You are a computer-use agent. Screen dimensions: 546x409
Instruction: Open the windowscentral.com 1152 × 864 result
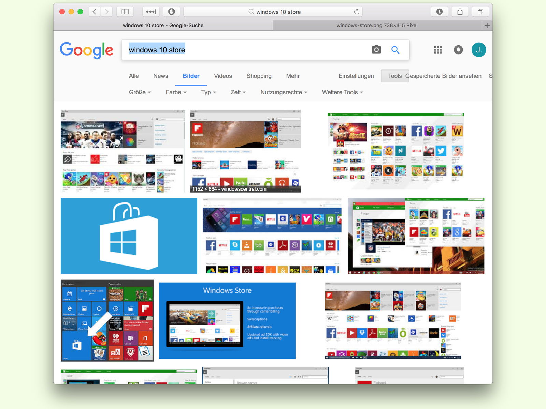(246, 151)
